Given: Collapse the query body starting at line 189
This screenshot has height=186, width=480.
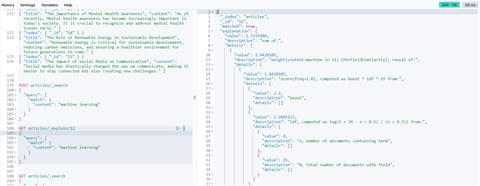Looking at the screenshot, I should click(x=15, y=133).
